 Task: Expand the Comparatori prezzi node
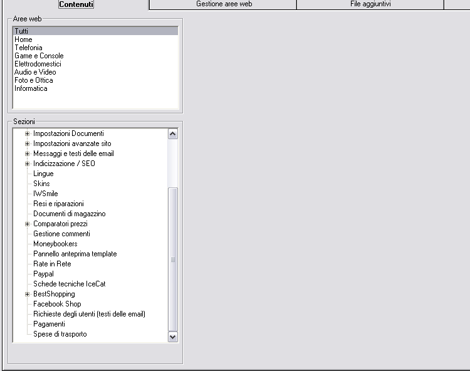point(28,224)
